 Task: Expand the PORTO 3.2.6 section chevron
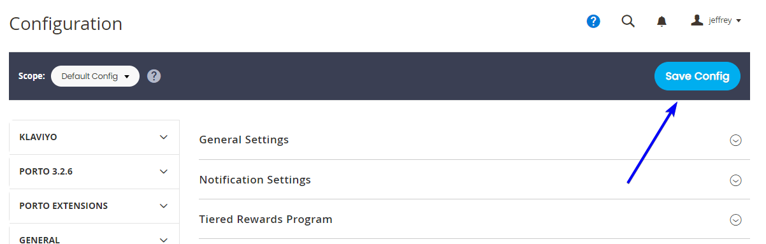pos(164,171)
